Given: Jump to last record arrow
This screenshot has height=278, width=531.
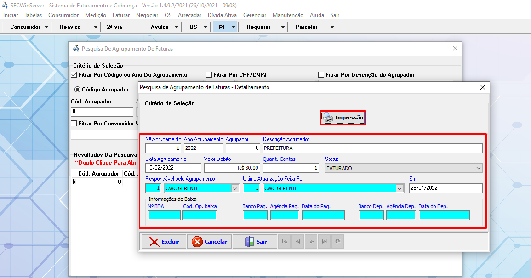Looking at the screenshot, I should click(325, 242).
